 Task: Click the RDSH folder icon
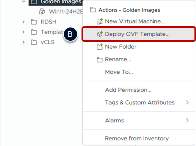[x=34, y=22]
